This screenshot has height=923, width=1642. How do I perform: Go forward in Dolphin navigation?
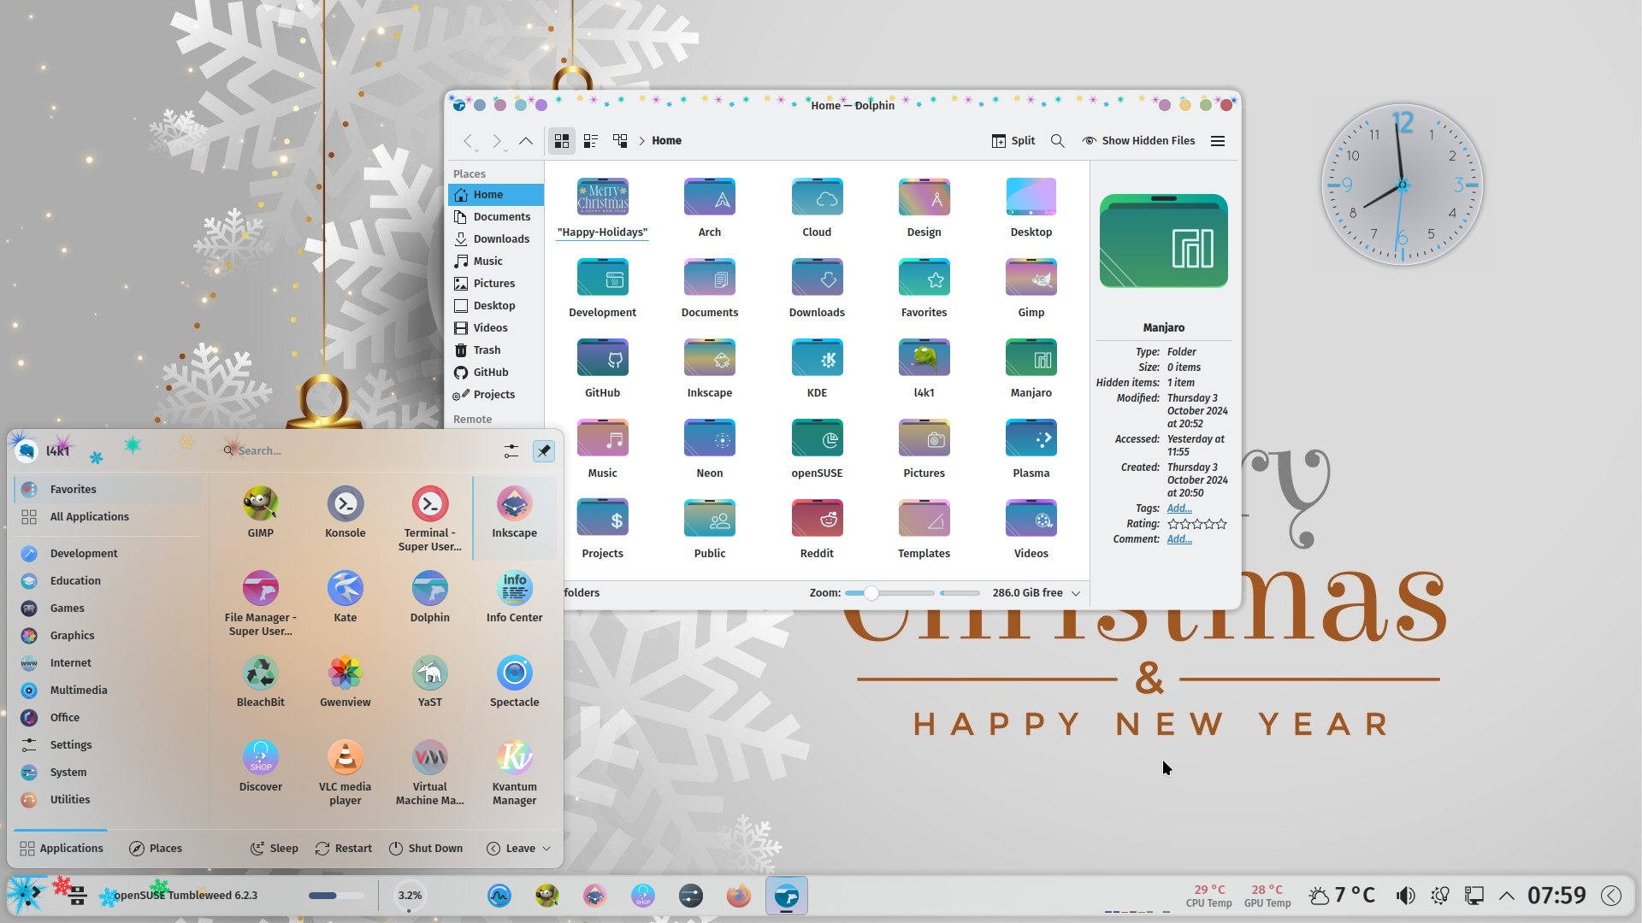[x=497, y=141]
